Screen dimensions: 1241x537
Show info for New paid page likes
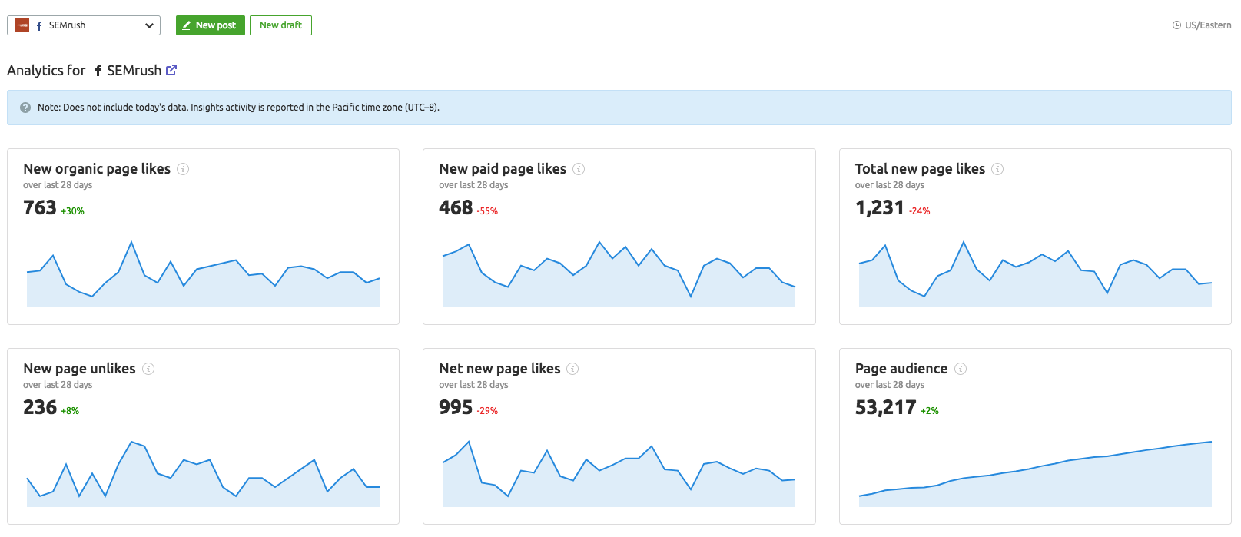[579, 169]
